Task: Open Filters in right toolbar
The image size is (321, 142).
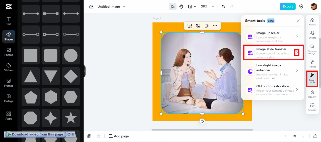Action: [x=312, y=22]
